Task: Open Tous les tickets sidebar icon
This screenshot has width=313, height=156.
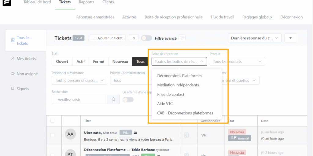Action: point(13,40)
